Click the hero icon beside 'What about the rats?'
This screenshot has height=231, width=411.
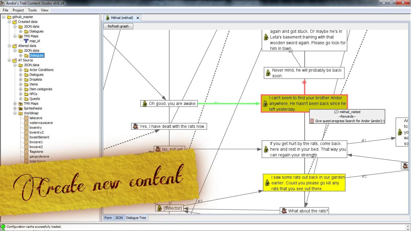pyautogui.click(x=284, y=211)
